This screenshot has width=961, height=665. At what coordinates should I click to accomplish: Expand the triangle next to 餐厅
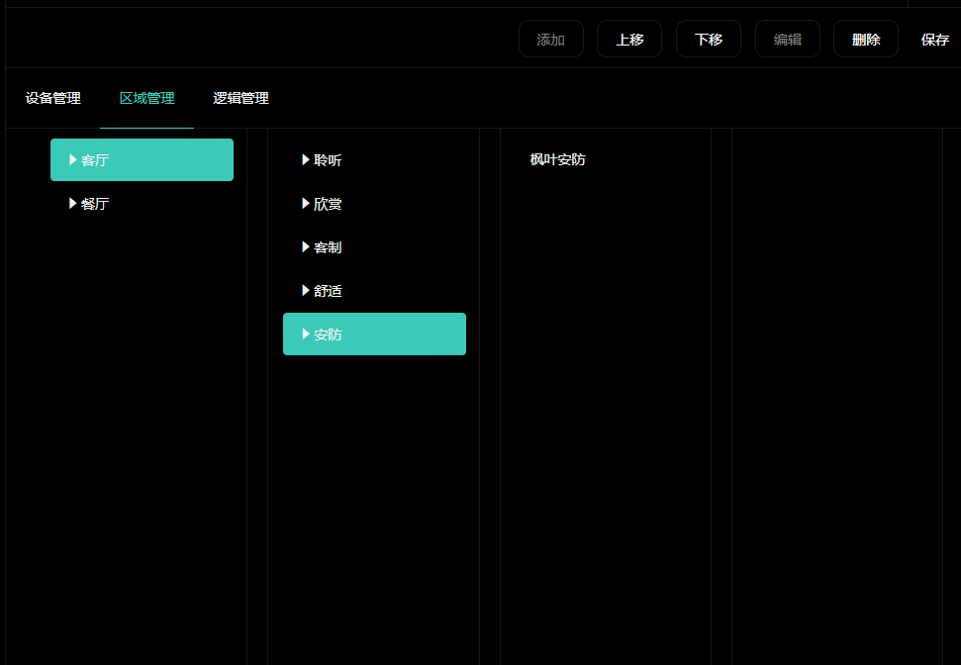coord(73,203)
